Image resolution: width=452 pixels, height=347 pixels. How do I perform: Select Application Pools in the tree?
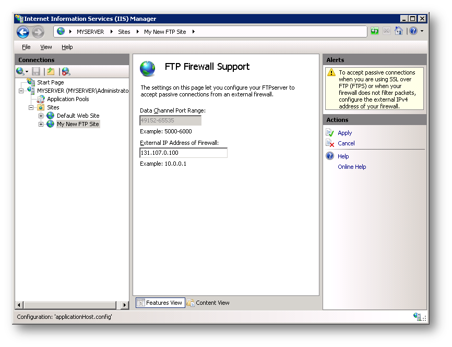click(68, 99)
